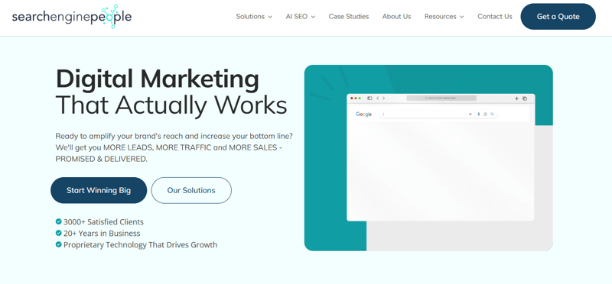Click the Start Winning Big button
The image size is (612, 284).
[99, 191]
